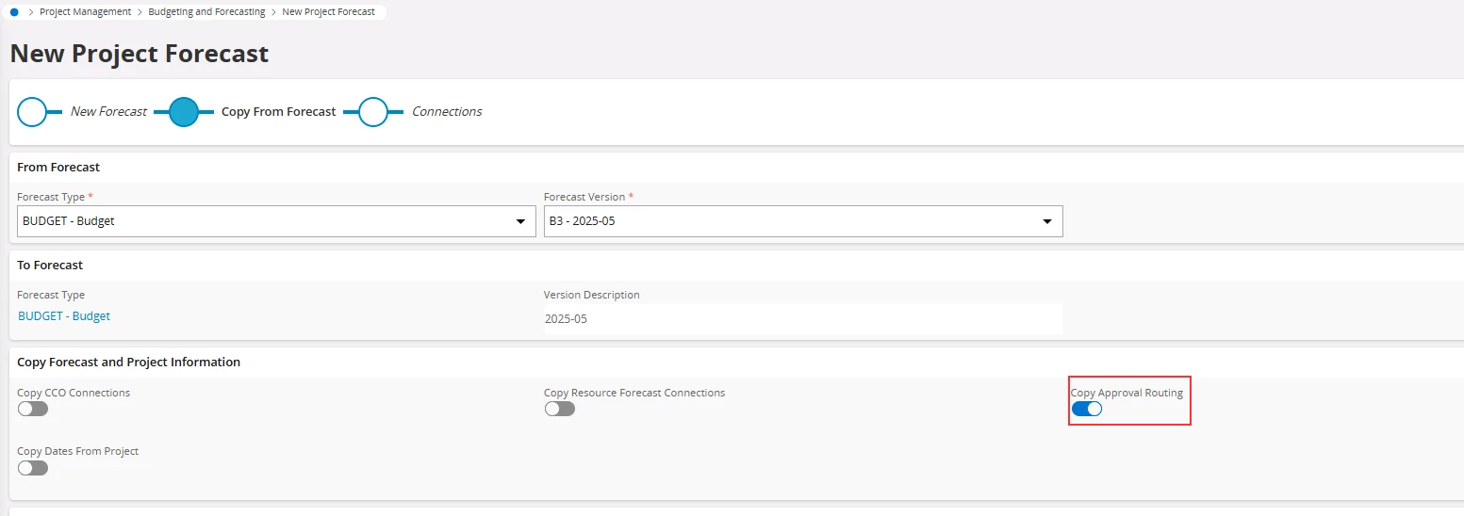Viewport: 1464px width, 516px height.
Task: Open the BUDGET - Budget combo box
Action: pyautogui.click(x=277, y=221)
